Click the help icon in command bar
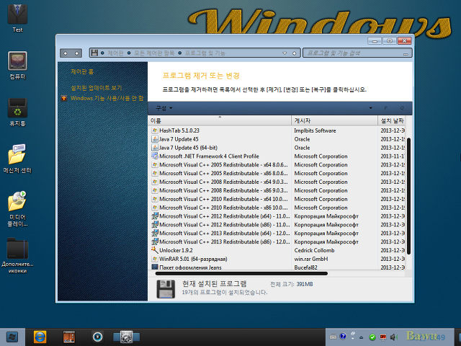Screen dimensions: 461x346 pyautogui.click(x=402, y=108)
